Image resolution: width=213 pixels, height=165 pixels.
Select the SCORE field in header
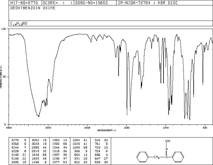(57, 3)
